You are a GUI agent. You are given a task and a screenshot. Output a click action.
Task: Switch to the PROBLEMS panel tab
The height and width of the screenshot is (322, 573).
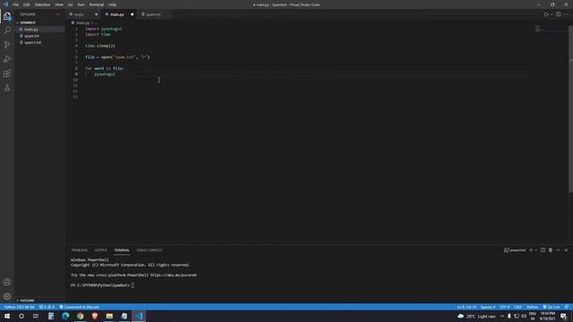click(80, 250)
